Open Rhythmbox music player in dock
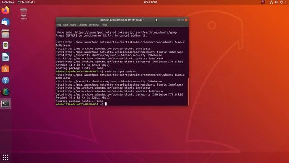289x163 pixels. pos(5,45)
